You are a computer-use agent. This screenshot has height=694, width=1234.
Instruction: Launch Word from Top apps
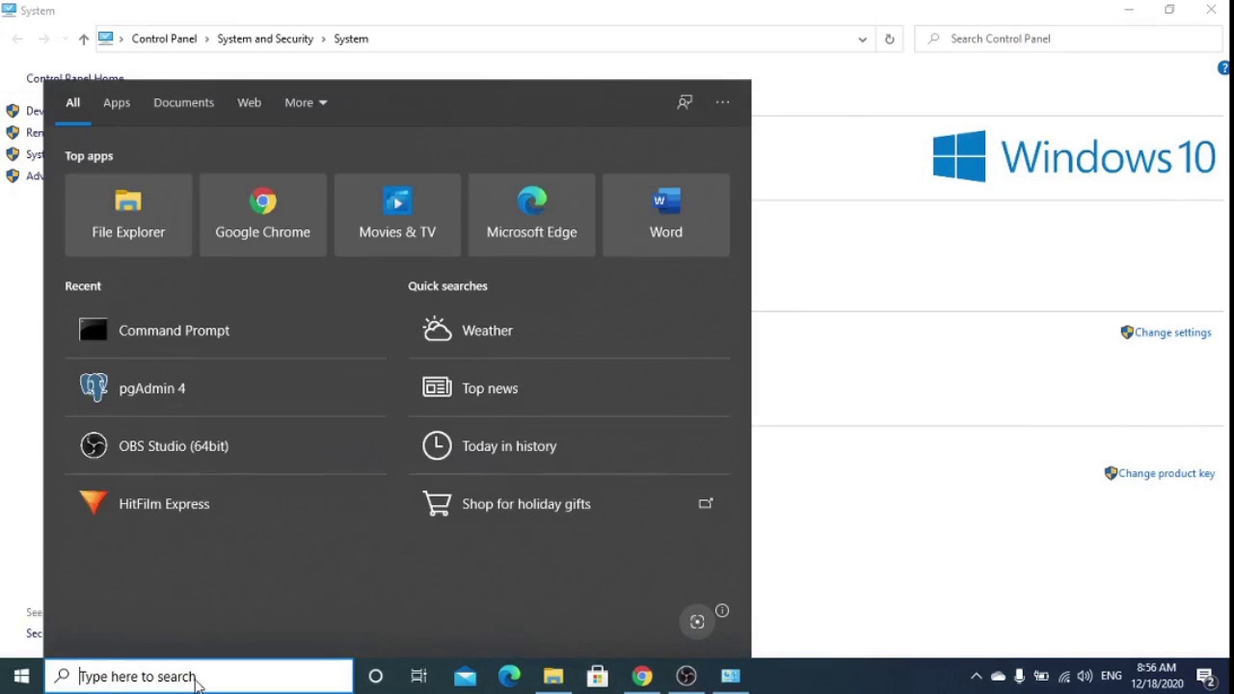(666, 215)
